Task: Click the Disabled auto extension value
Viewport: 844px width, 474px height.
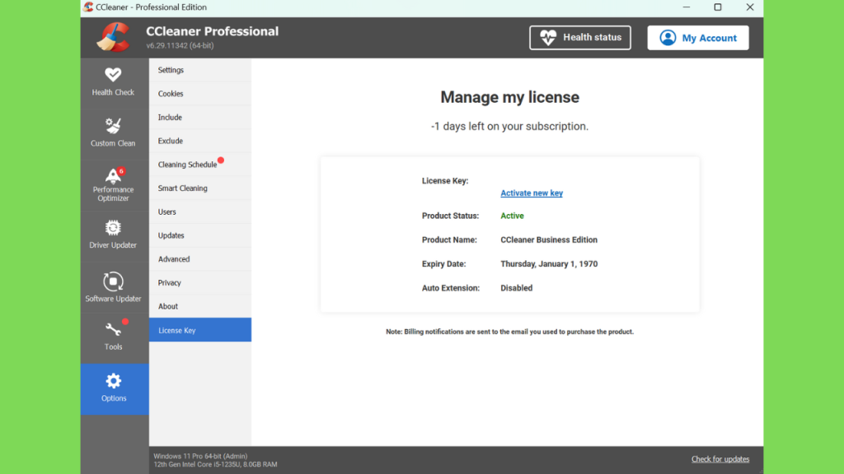Action: [516, 288]
